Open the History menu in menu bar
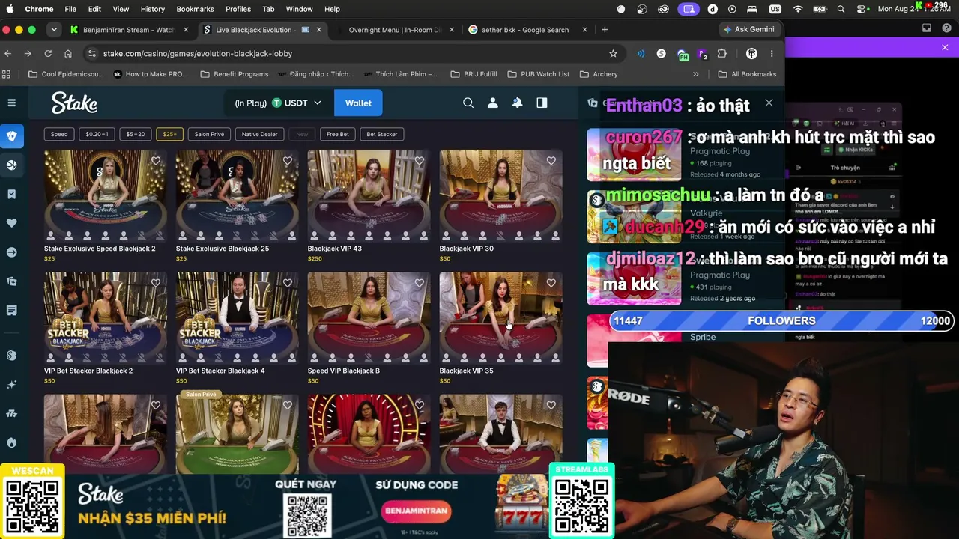The image size is (959, 539). point(152,9)
